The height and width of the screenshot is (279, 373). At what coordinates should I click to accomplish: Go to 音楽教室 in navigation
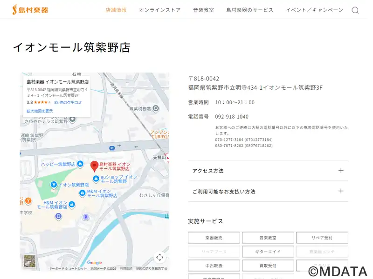pyautogui.click(x=203, y=10)
